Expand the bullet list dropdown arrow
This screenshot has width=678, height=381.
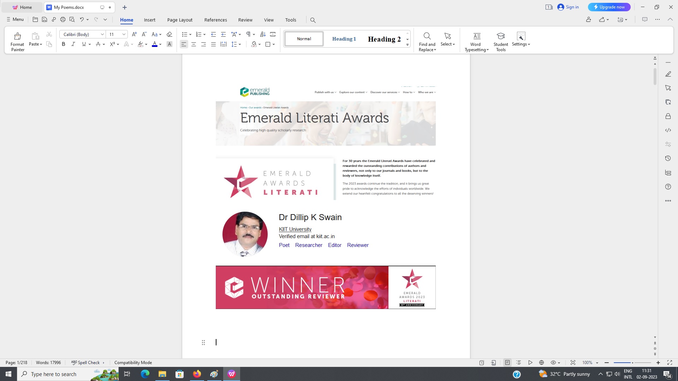[190, 35]
